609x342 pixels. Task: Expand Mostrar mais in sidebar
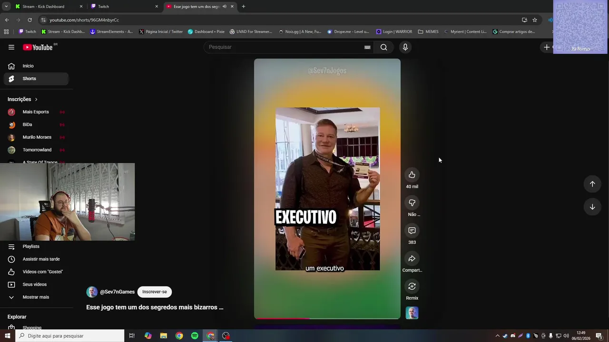(36, 297)
